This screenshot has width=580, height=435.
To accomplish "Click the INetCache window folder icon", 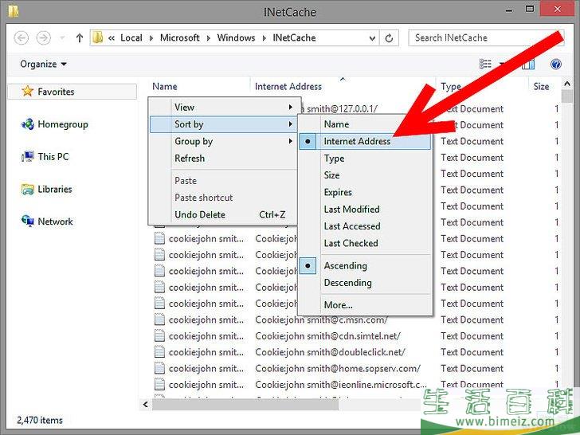I will pos(14,11).
